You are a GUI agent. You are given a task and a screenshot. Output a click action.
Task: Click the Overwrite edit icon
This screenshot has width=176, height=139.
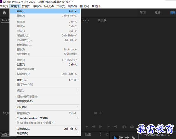132,126
